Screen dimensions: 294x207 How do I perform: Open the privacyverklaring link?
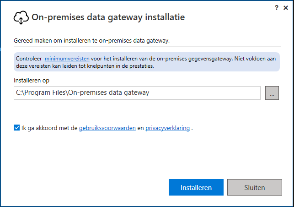click(168, 128)
